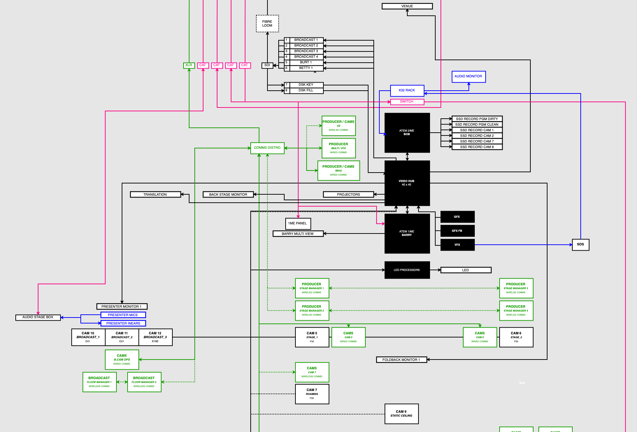
Task: Click the AUDIO MONITOR box
Action: (468, 77)
